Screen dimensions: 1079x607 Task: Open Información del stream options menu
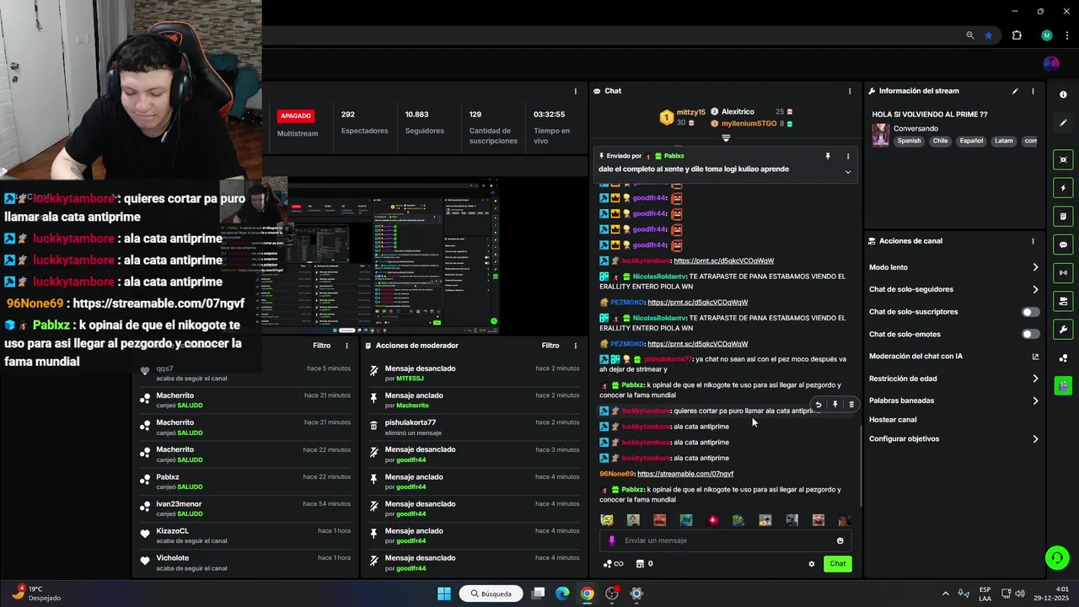[1033, 91]
